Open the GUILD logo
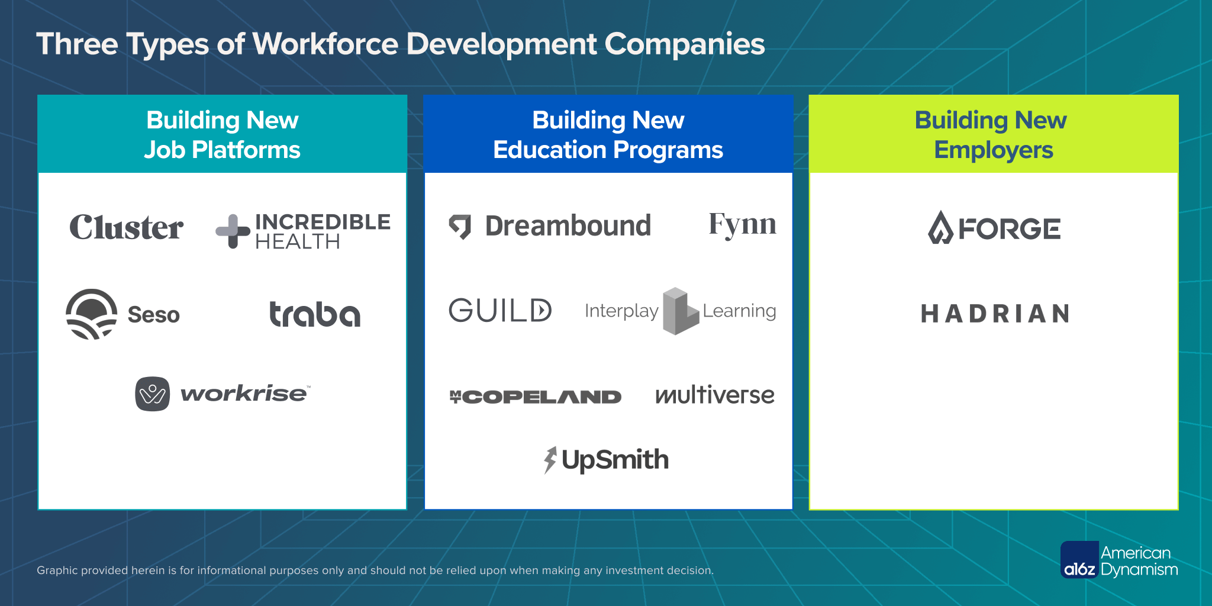Image resolution: width=1212 pixels, height=606 pixels. tap(500, 310)
